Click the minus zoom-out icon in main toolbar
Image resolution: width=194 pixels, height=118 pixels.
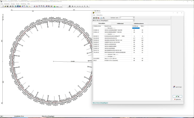(75, 6)
